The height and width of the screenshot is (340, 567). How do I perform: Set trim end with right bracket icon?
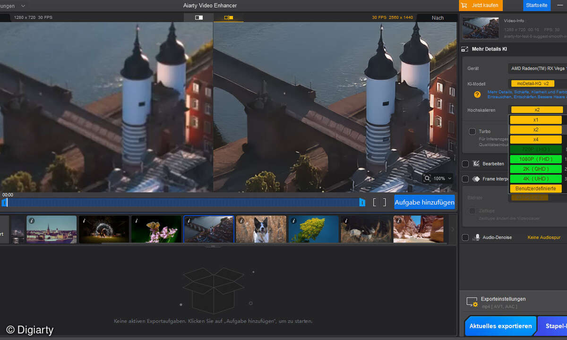coord(385,203)
